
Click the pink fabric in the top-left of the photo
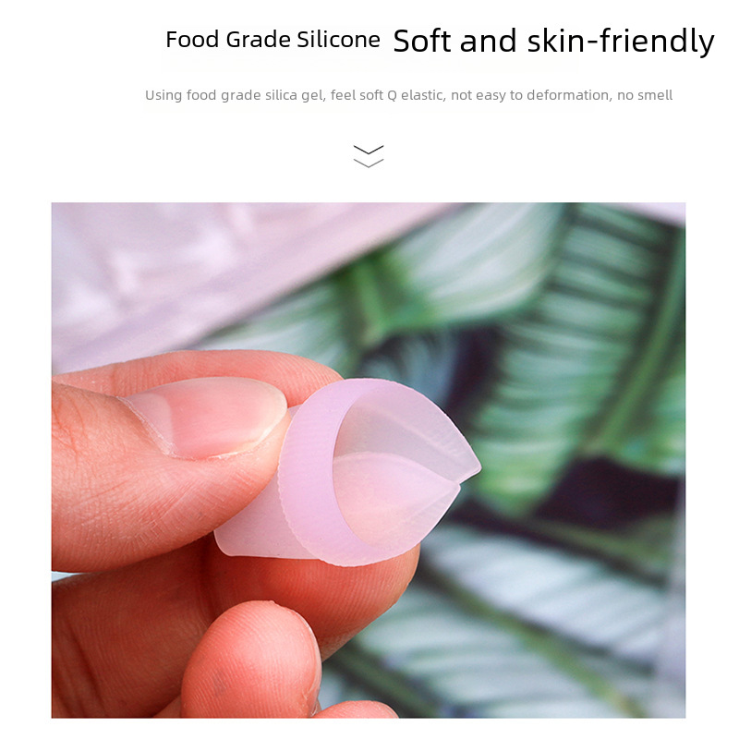pos(188,273)
